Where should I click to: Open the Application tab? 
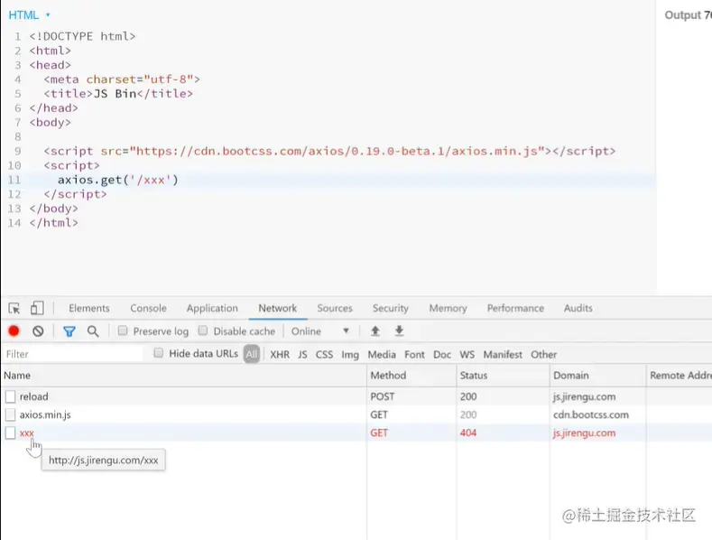pyautogui.click(x=212, y=308)
